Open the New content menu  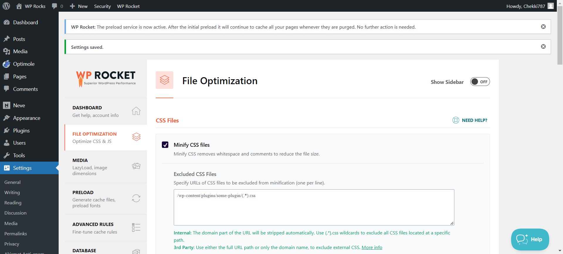pos(79,6)
